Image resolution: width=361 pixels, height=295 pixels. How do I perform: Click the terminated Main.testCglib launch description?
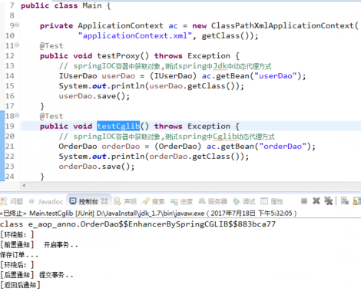click(x=148, y=213)
